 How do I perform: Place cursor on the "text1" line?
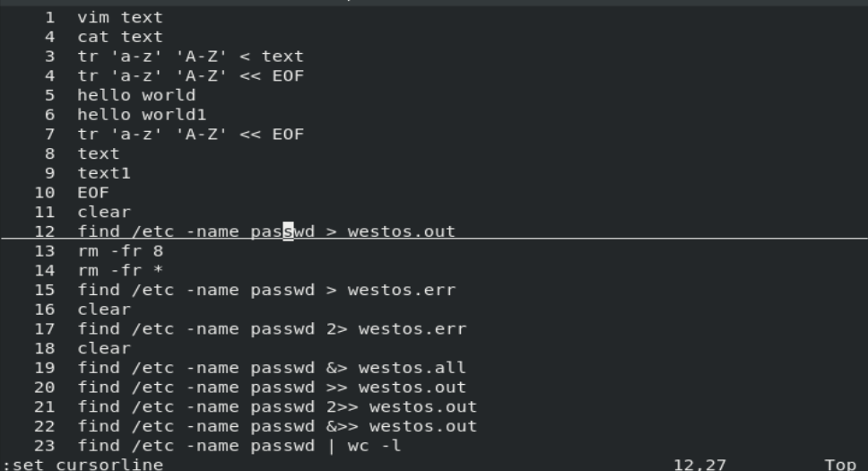104,173
